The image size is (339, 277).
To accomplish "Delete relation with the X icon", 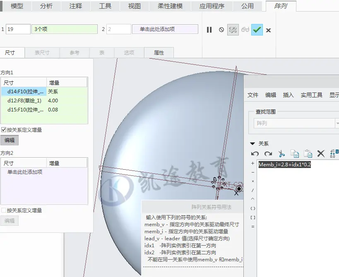I will tap(321, 154).
